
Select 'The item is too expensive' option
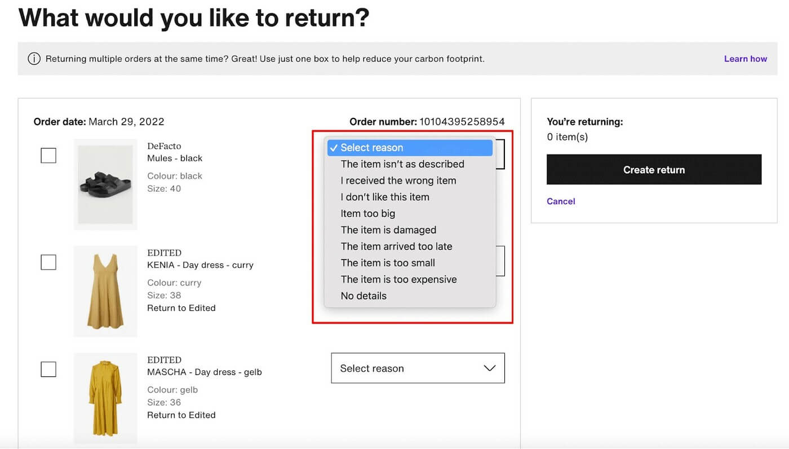398,279
